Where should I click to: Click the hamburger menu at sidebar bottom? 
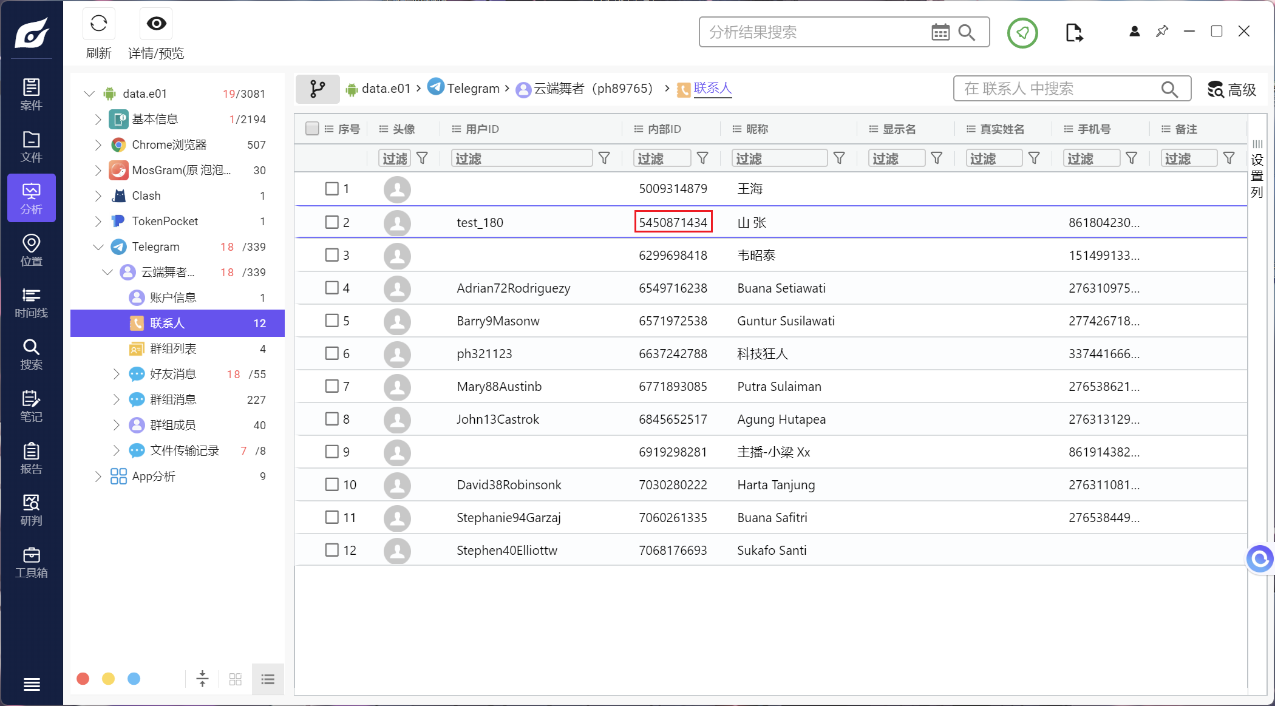pyautogui.click(x=32, y=684)
